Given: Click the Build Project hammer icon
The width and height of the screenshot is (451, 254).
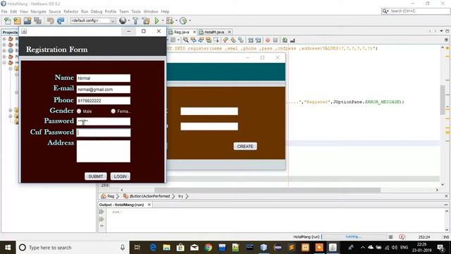Looking at the screenshot, I should 135,20.
